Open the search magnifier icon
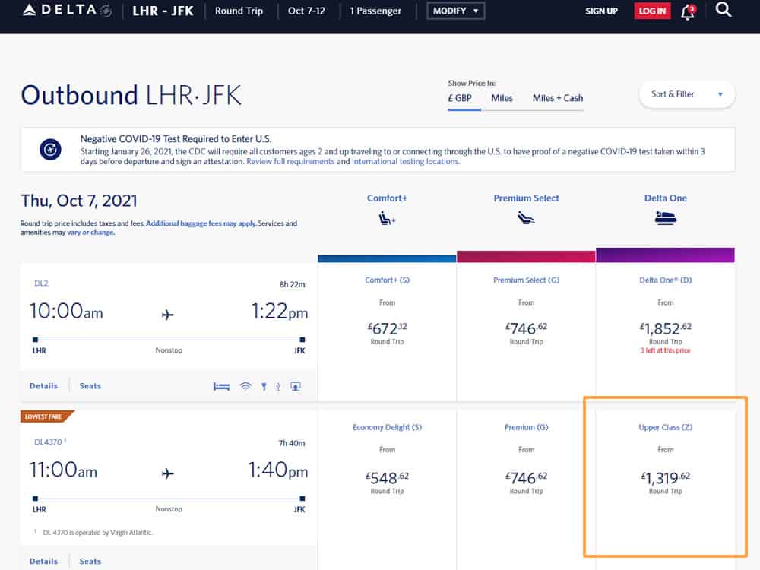This screenshot has width=760, height=570. [x=724, y=10]
